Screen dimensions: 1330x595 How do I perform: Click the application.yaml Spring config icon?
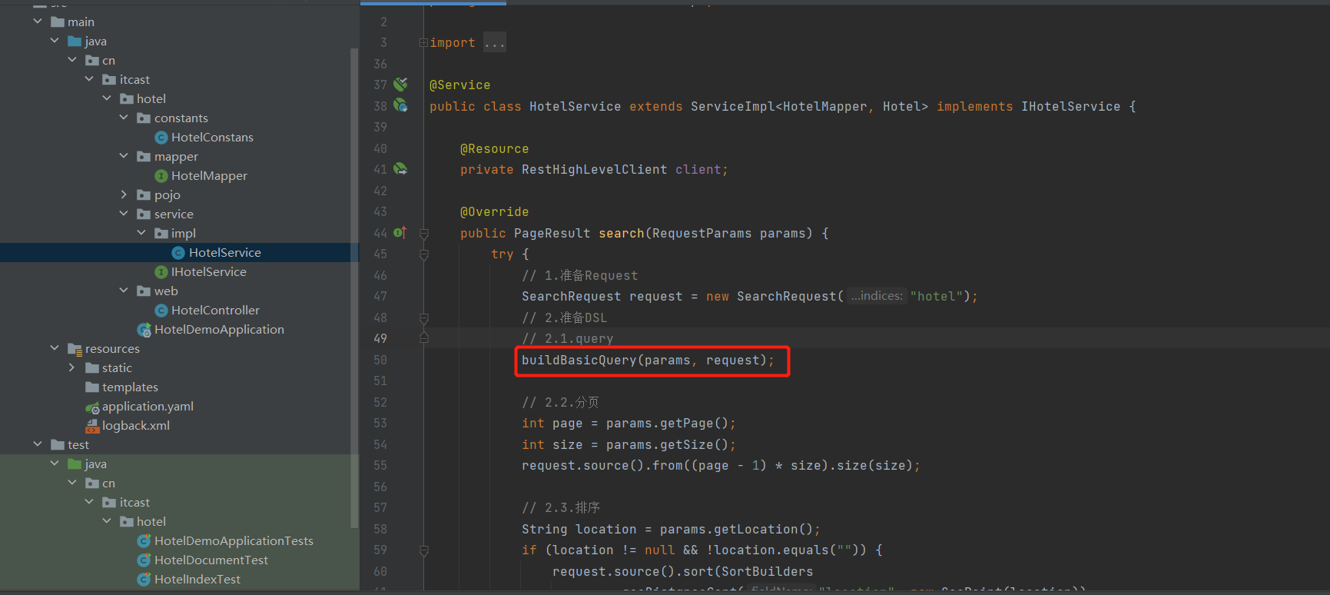pyautogui.click(x=92, y=407)
